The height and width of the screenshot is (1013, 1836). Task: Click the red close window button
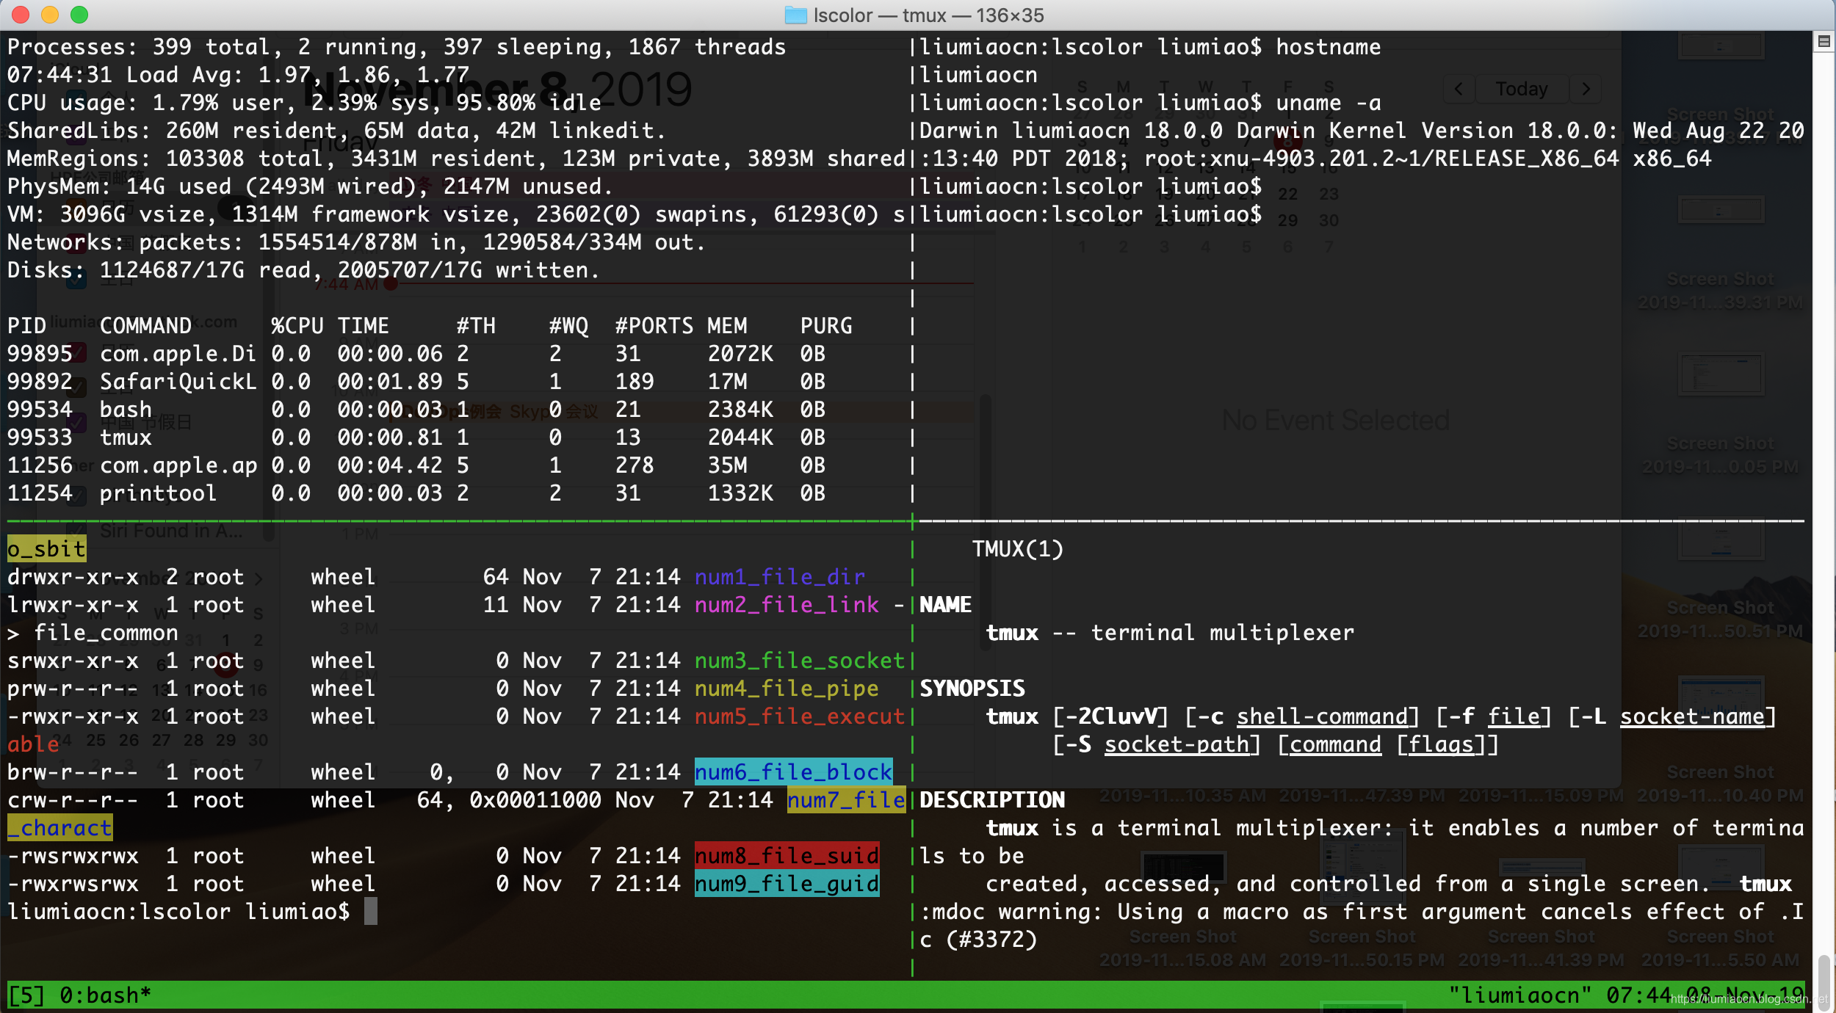[x=21, y=15]
